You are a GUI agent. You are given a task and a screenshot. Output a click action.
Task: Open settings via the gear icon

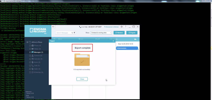tap(121, 27)
